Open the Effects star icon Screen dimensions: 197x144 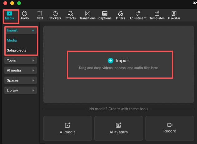71,13
